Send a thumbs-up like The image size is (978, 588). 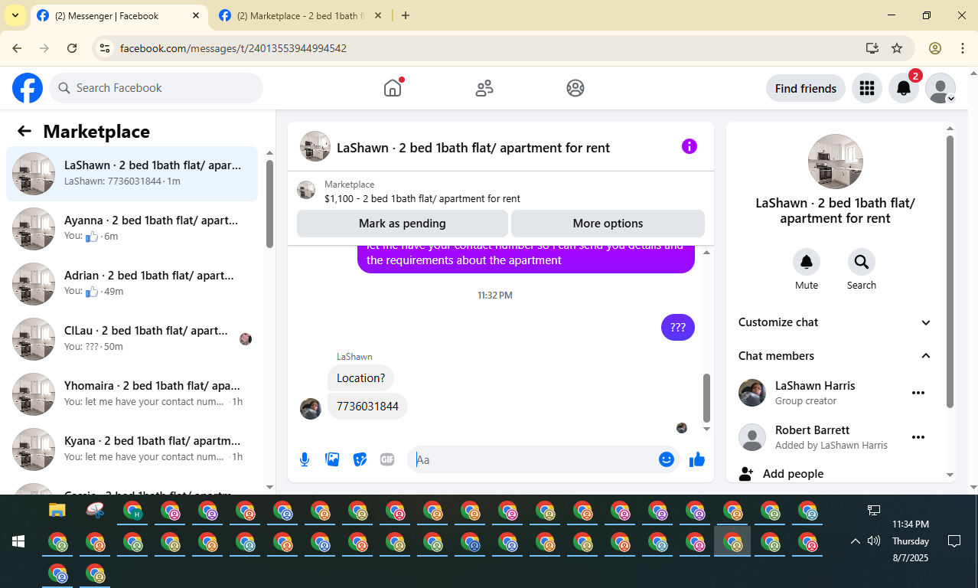tap(696, 459)
